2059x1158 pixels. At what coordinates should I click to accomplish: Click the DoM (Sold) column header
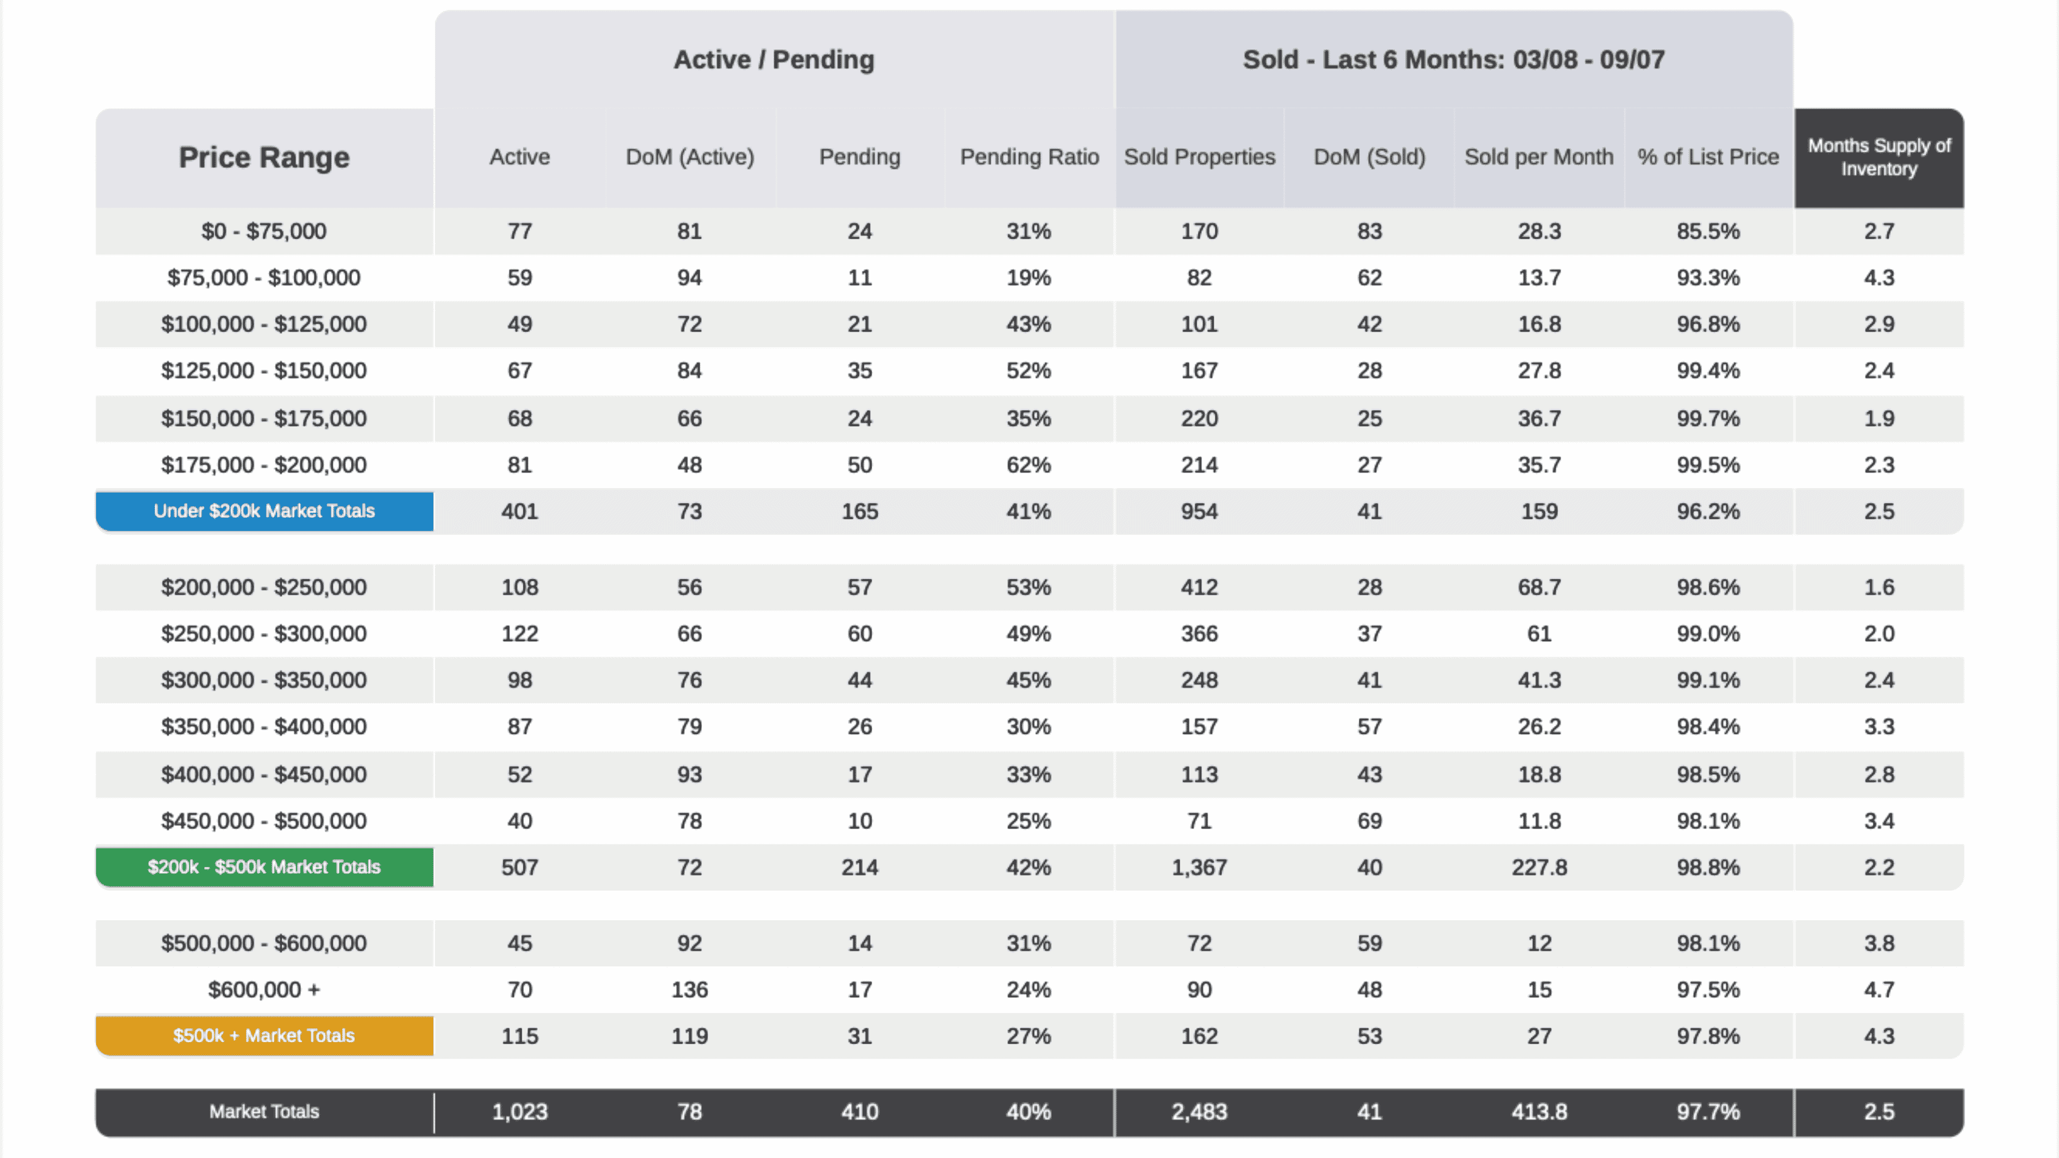[x=1369, y=158]
